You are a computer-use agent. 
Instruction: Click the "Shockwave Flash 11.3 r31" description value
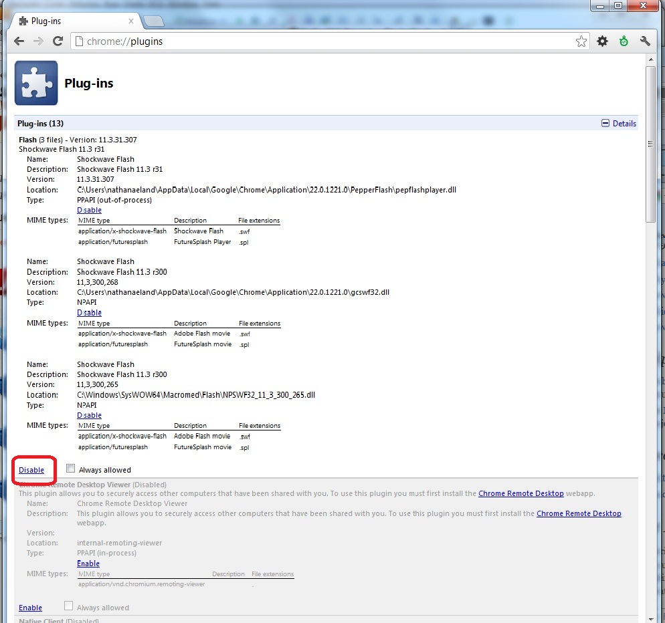pos(120,170)
